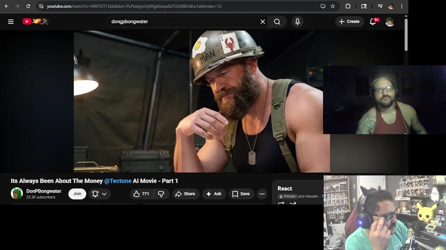The width and height of the screenshot is (446, 250).
Task: Open the Chrome three-dot menu
Action: (x=402, y=6)
